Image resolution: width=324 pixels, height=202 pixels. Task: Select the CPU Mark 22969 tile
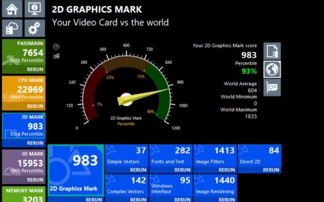(x=24, y=89)
